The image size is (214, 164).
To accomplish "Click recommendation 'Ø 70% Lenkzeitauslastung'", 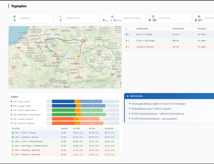I will 158,114.
